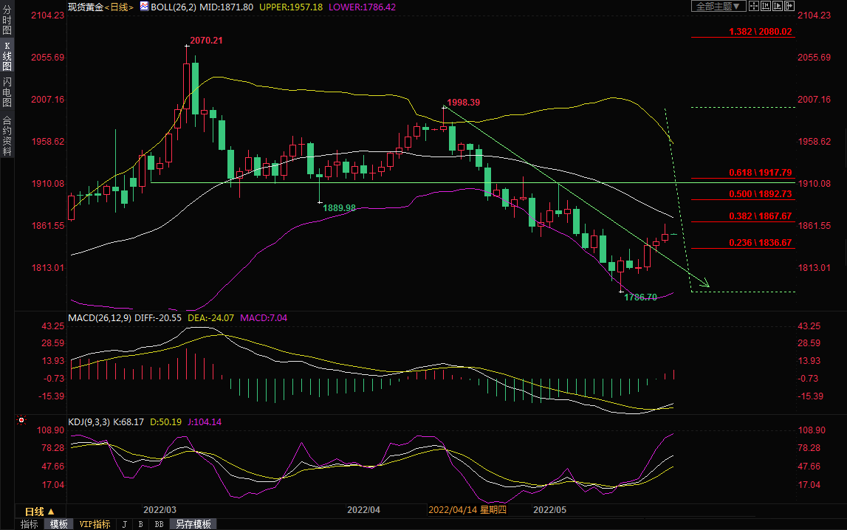Viewport: 847px width, 530px height.
Task: Click the red sun icon beside KDJ
Action: tap(21, 421)
